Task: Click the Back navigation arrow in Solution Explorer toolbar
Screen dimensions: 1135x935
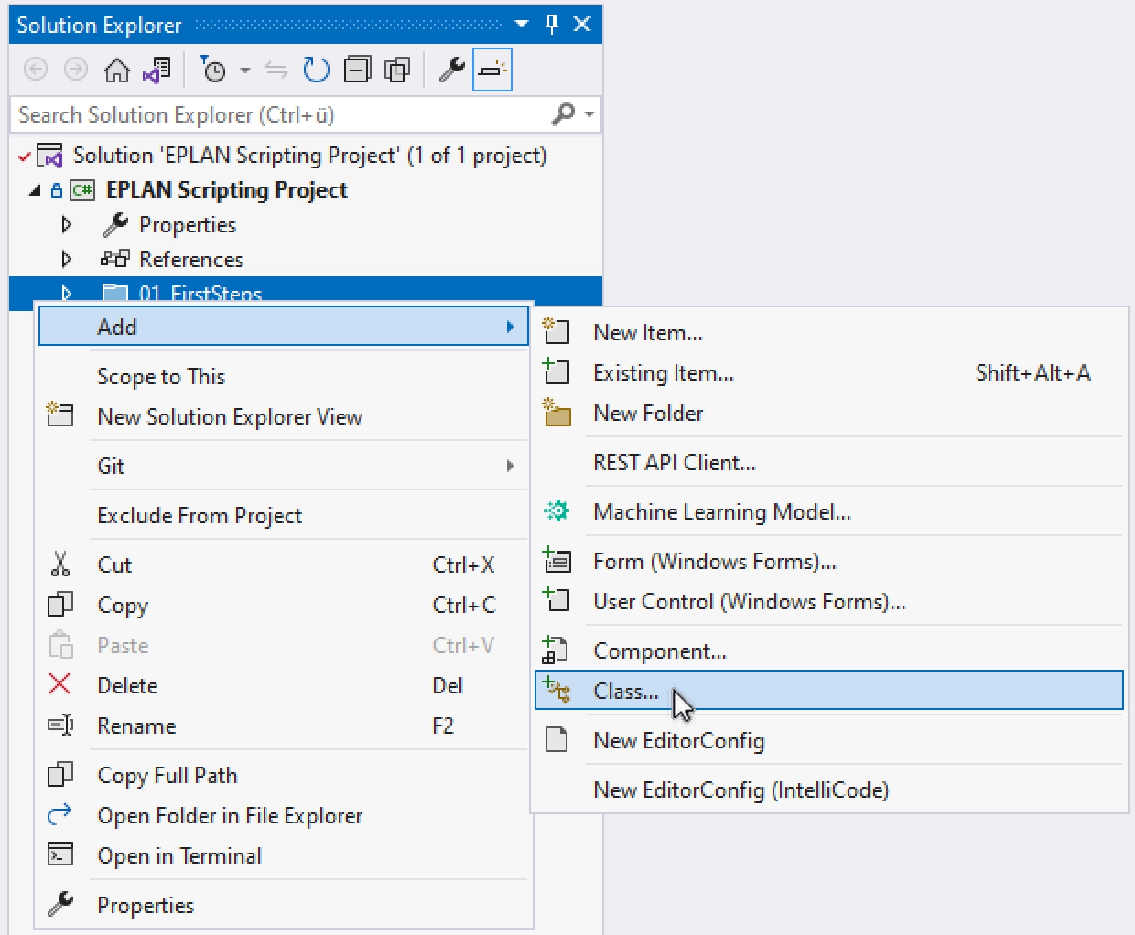Action: pyautogui.click(x=36, y=70)
